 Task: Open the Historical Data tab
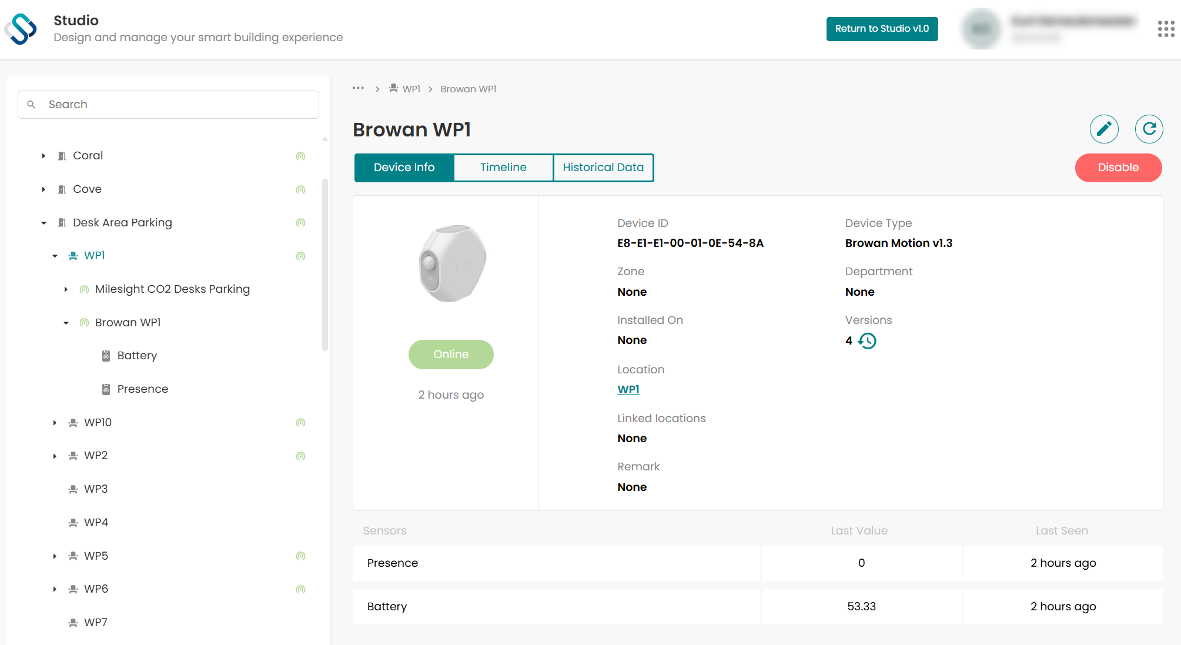[x=603, y=168]
